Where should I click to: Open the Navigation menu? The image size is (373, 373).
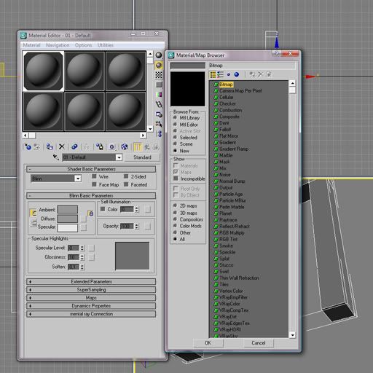58,45
